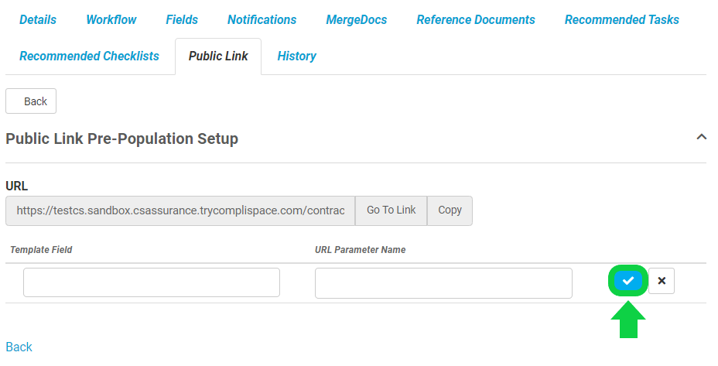Open the Reference Documents tab

(x=476, y=19)
